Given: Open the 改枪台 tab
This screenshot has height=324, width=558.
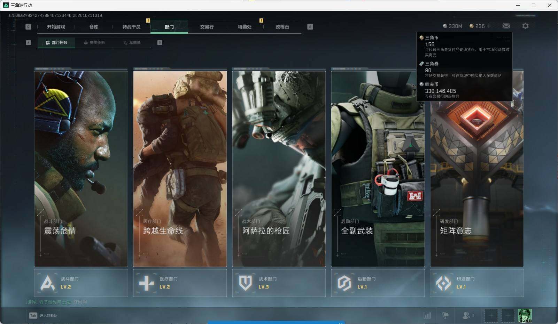Looking at the screenshot, I should 282,27.
